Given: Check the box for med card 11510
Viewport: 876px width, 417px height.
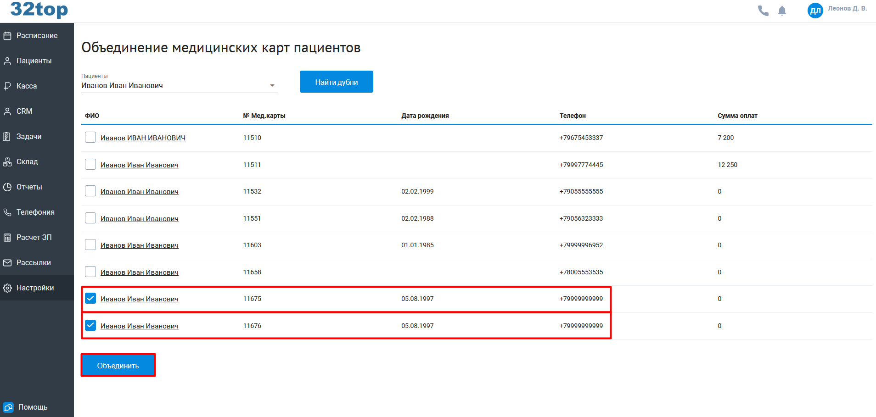Looking at the screenshot, I should pyautogui.click(x=90, y=138).
